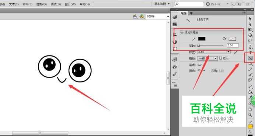The width and height of the screenshot is (255, 136).
Task: Open the 调试(D) menu
Action: pos(56,4)
